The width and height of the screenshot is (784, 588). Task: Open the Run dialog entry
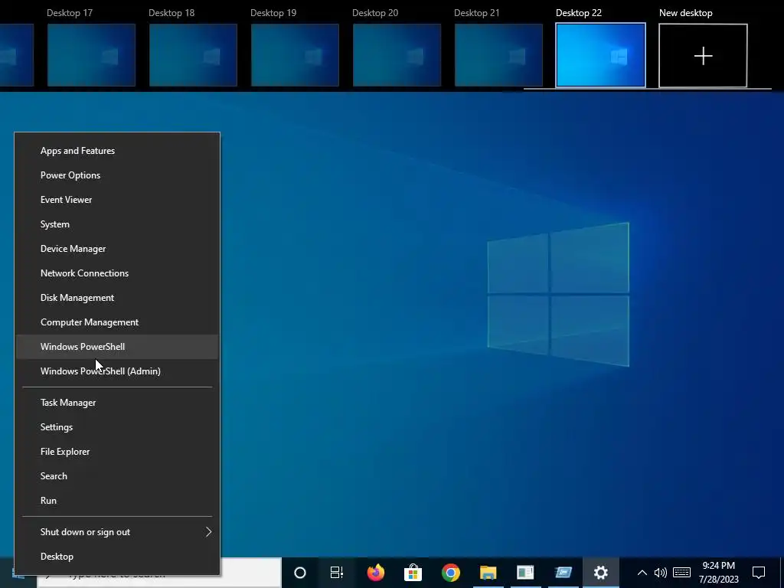[x=117, y=501]
